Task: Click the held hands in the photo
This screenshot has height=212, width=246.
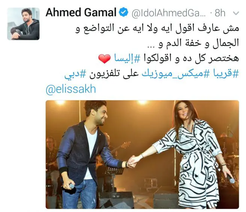Action: pyautogui.click(x=132, y=161)
